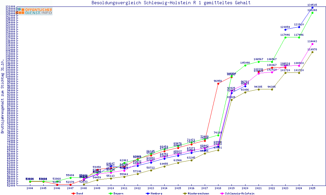Click the 2025 year label on the x-axis
Screen dimensions: 326x195
[x=313, y=188]
